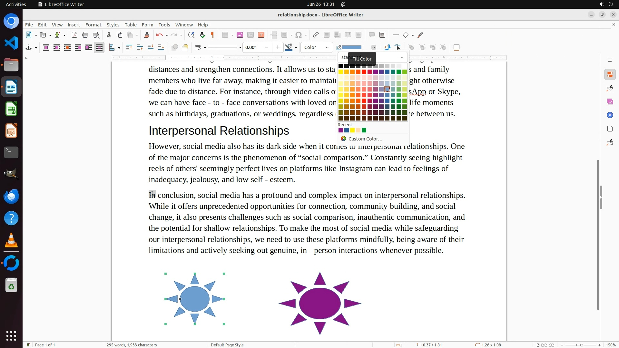Open the Styles menu
Image resolution: width=619 pixels, height=348 pixels.
pyautogui.click(x=113, y=24)
